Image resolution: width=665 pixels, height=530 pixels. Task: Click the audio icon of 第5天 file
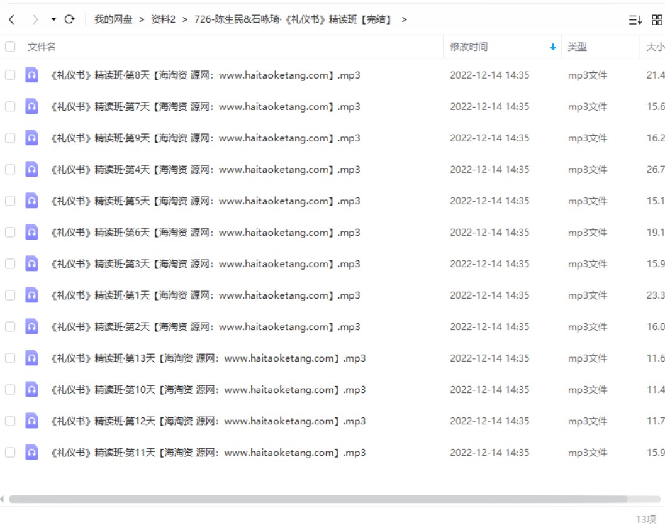(32, 201)
